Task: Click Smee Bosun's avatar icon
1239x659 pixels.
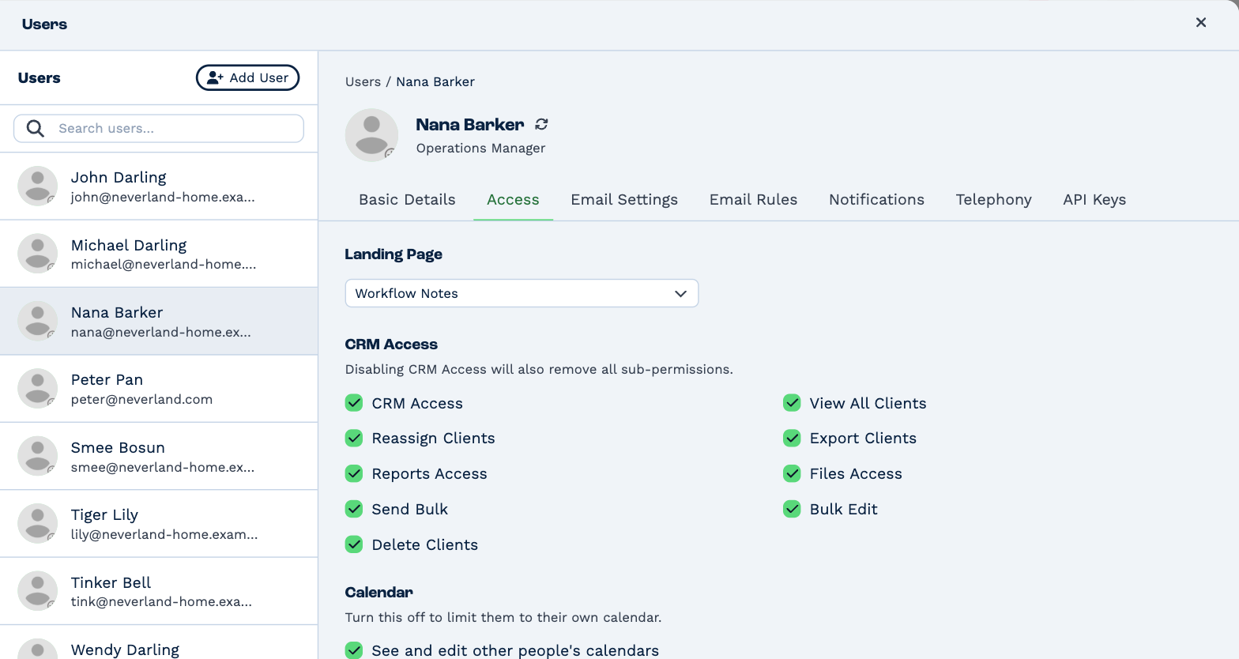Action: [38, 456]
